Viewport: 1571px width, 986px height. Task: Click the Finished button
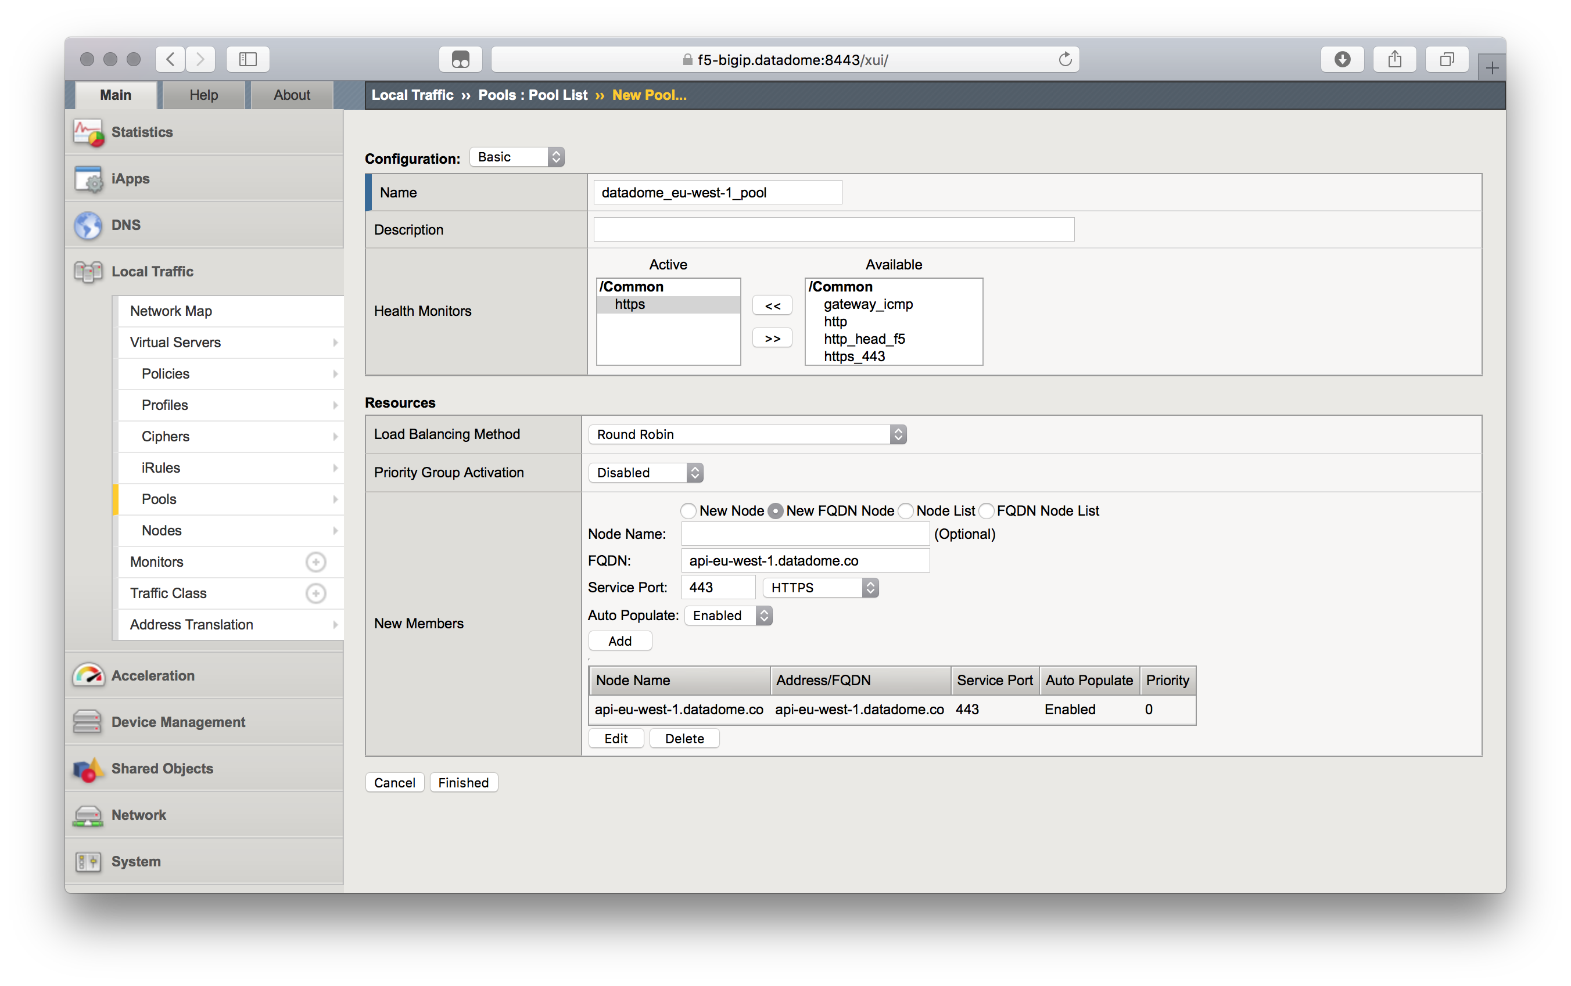pos(463,783)
